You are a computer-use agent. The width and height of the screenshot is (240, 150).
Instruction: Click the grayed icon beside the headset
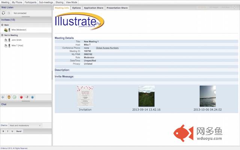[9, 13]
